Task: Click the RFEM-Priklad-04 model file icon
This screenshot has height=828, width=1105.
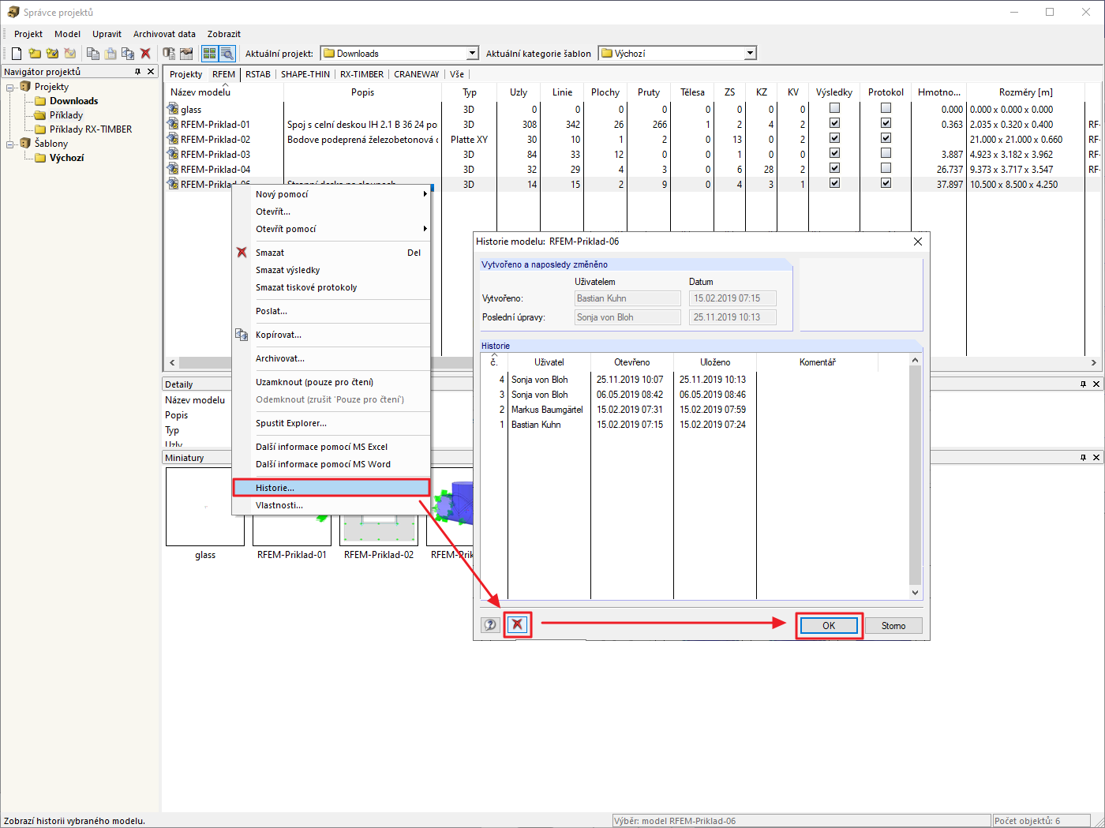Action: (x=173, y=170)
